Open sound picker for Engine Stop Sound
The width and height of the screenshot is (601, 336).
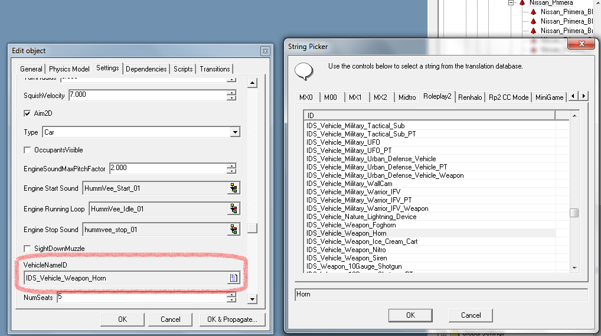(234, 230)
